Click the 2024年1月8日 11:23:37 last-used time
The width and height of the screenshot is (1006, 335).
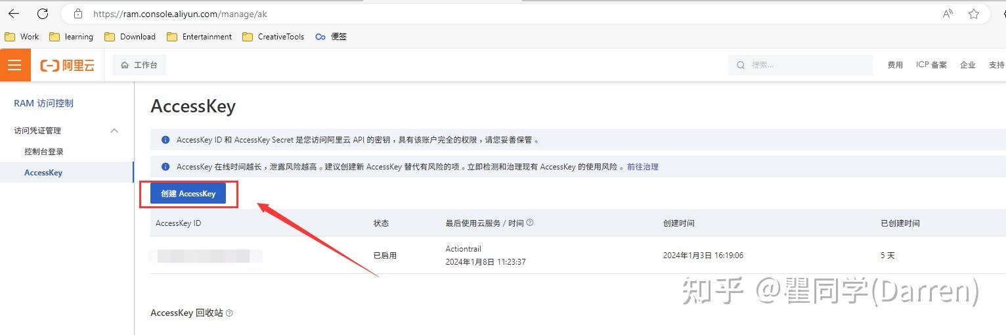[x=486, y=262]
